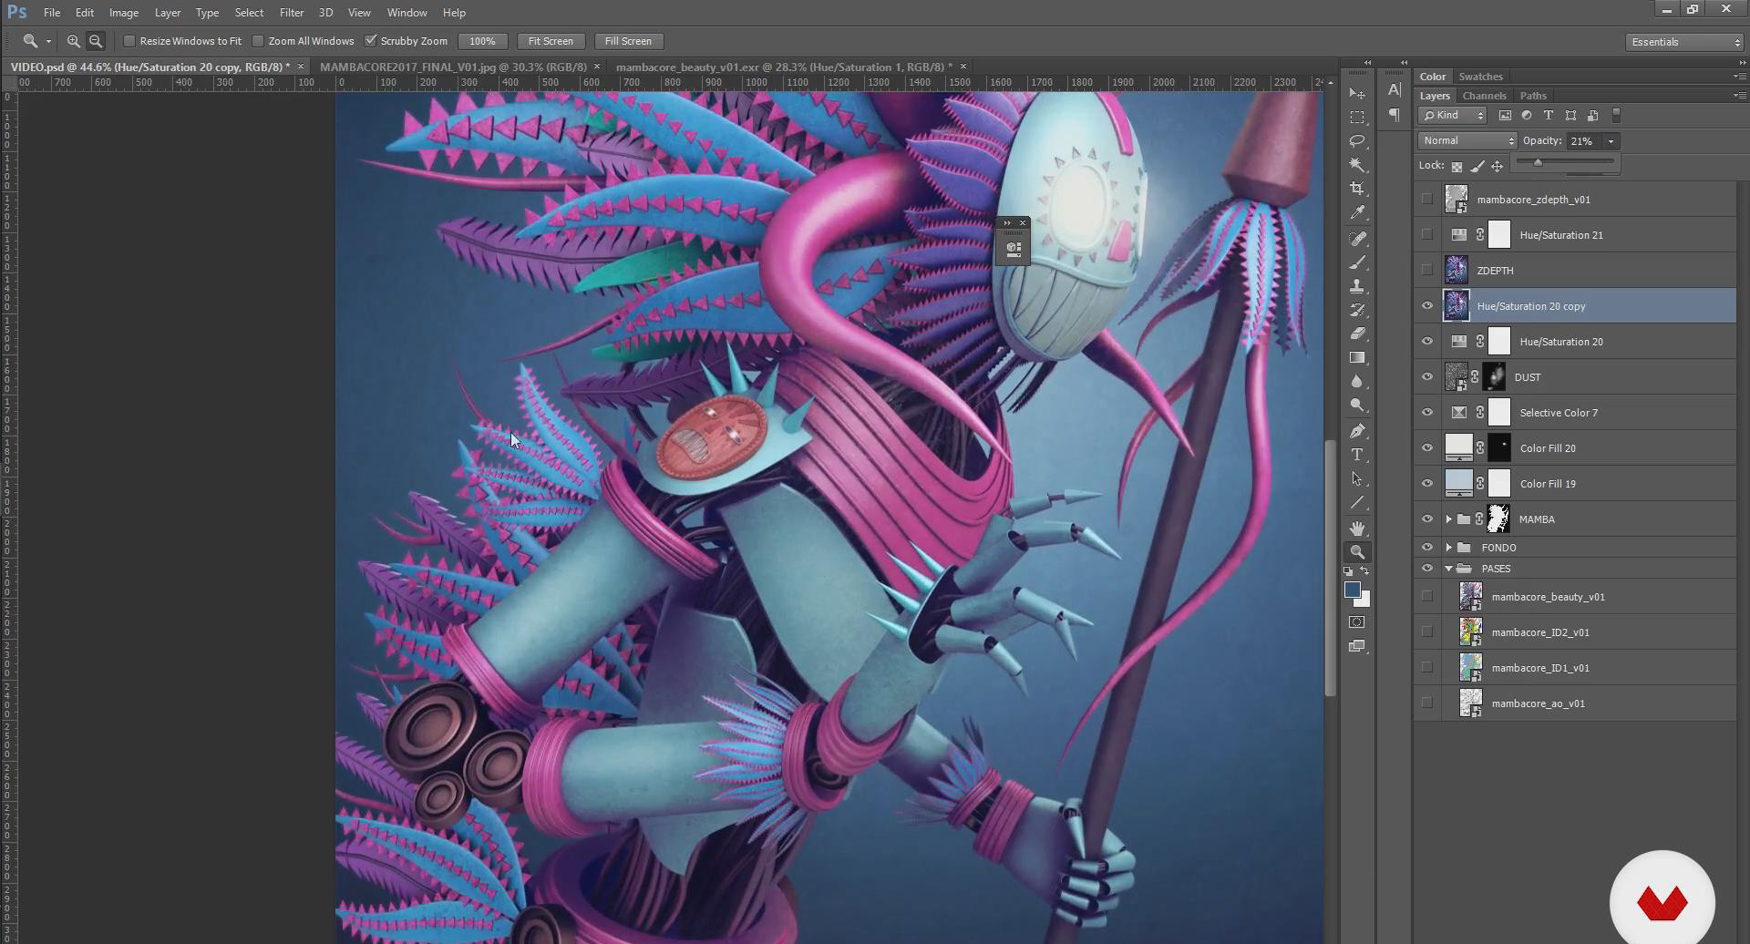1750x944 pixels.
Task: Select the Eyedropper tool
Action: (x=1357, y=213)
